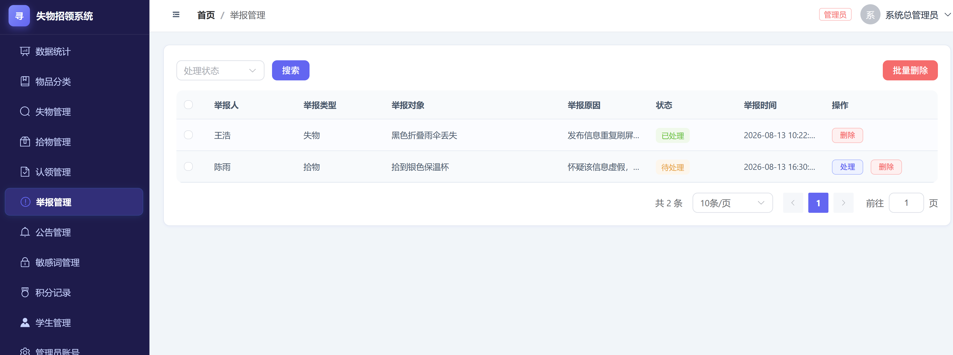Viewport: 953px width, 355px height.
Task: Click the 拾物管理 box icon
Action: pyautogui.click(x=25, y=141)
